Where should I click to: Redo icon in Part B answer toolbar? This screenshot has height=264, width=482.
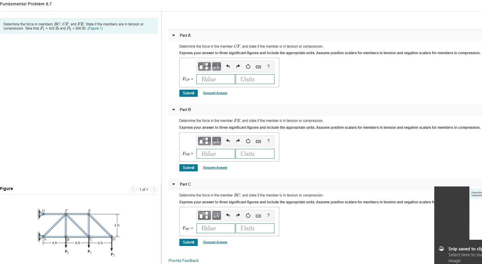click(238, 141)
